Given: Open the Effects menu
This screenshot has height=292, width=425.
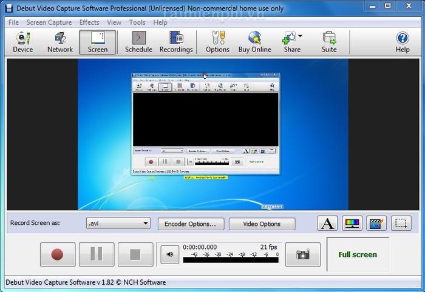Looking at the screenshot, I should [89, 22].
